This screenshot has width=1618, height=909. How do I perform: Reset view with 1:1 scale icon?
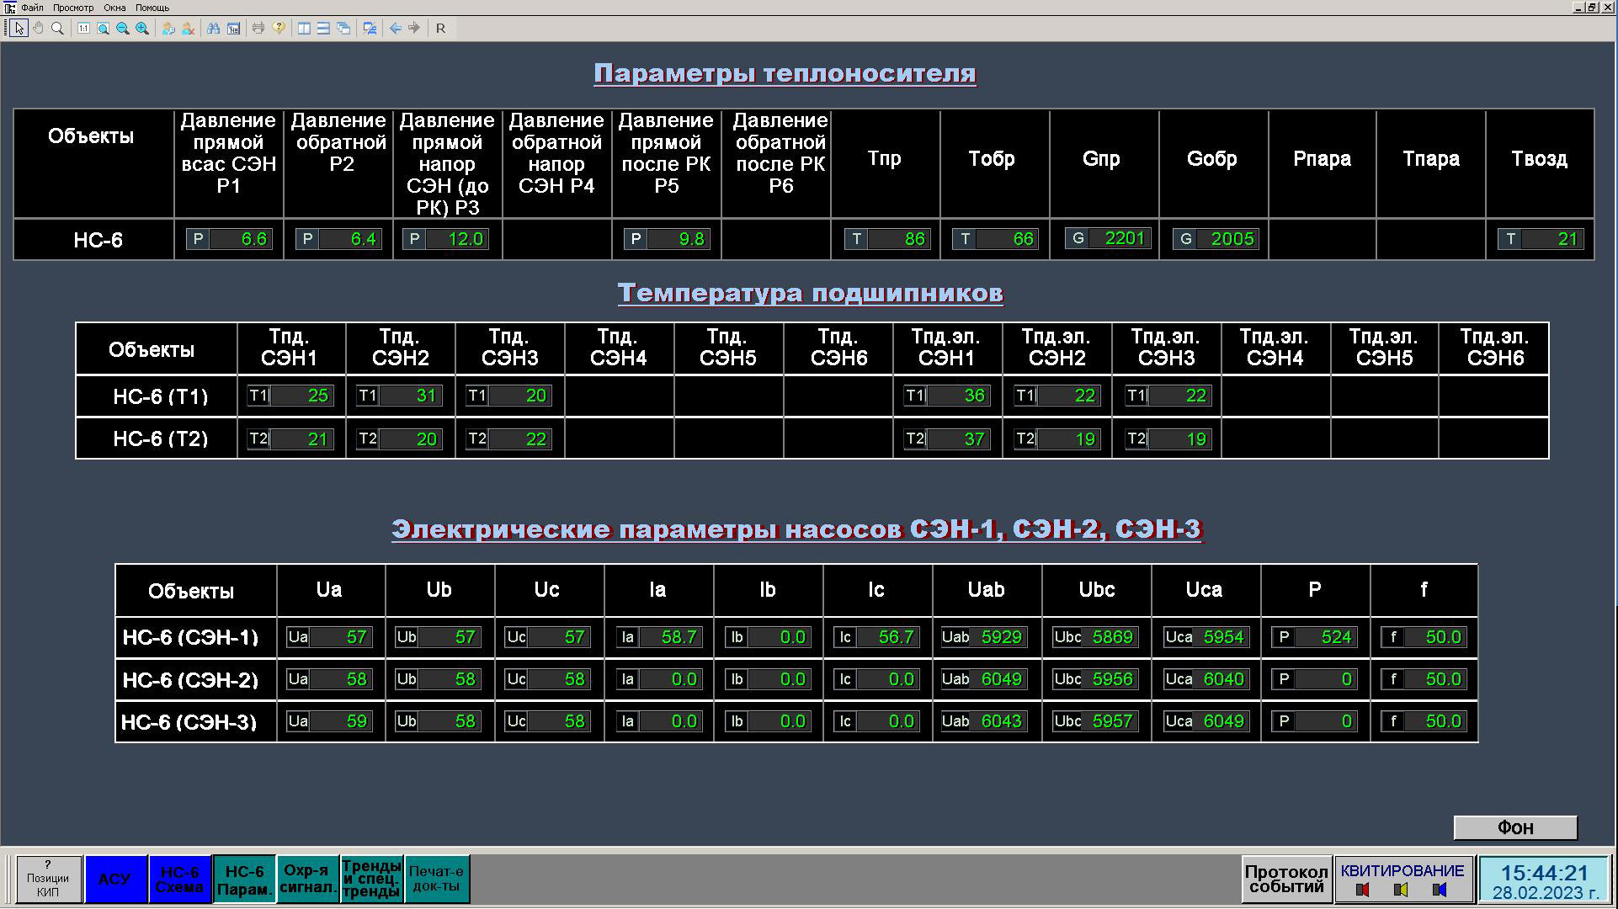tap(83, 29)
